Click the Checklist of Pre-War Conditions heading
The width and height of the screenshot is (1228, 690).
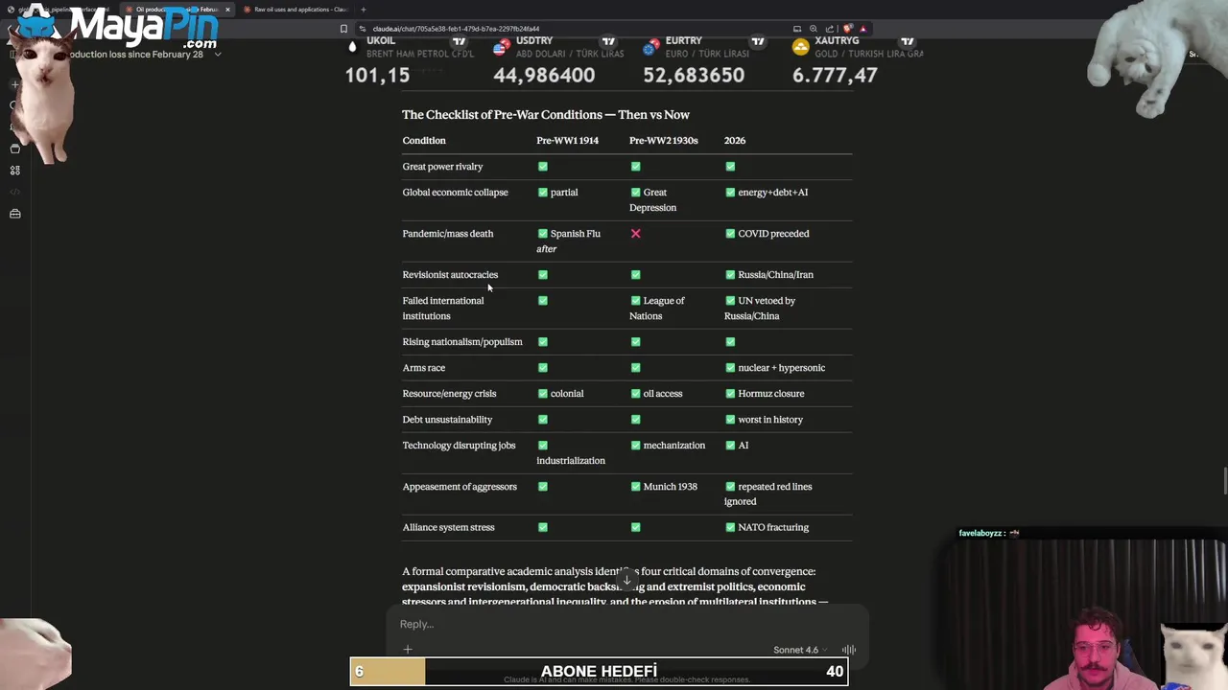click(x=546, y=114)
